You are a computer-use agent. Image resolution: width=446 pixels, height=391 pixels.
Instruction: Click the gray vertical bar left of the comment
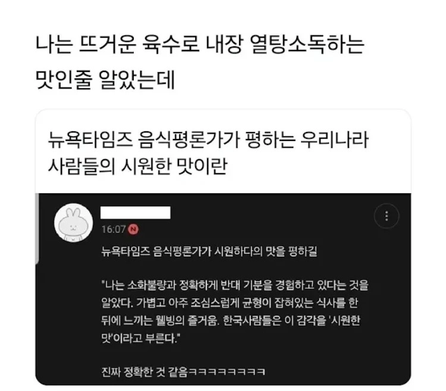point(37,229)
